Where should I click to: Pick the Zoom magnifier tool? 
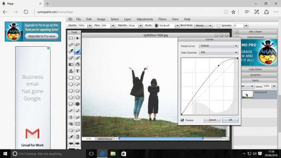[77, 130]
